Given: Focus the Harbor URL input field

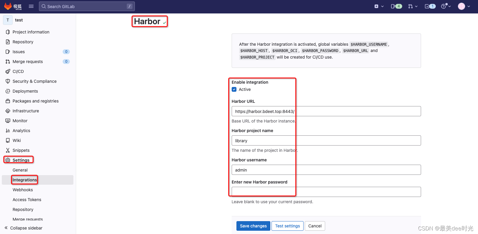Looking at the screenshot, I should tap(326, 111).
